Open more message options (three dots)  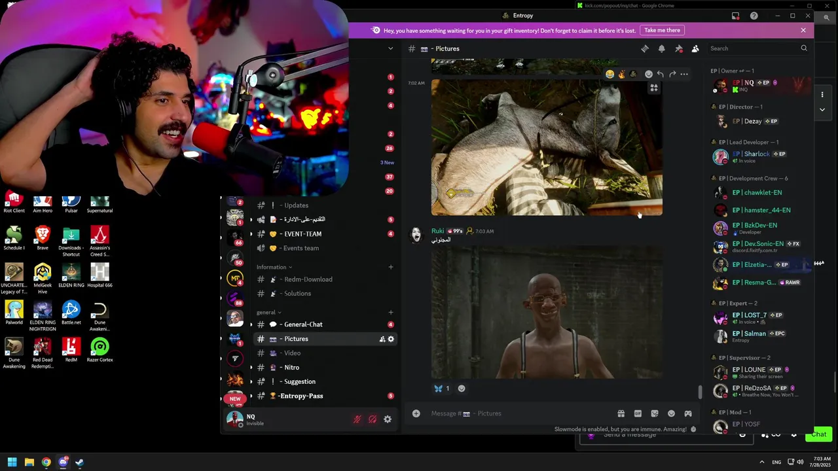click(684, 74)
